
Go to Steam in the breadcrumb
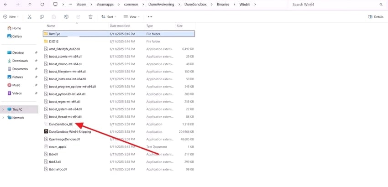81,5
